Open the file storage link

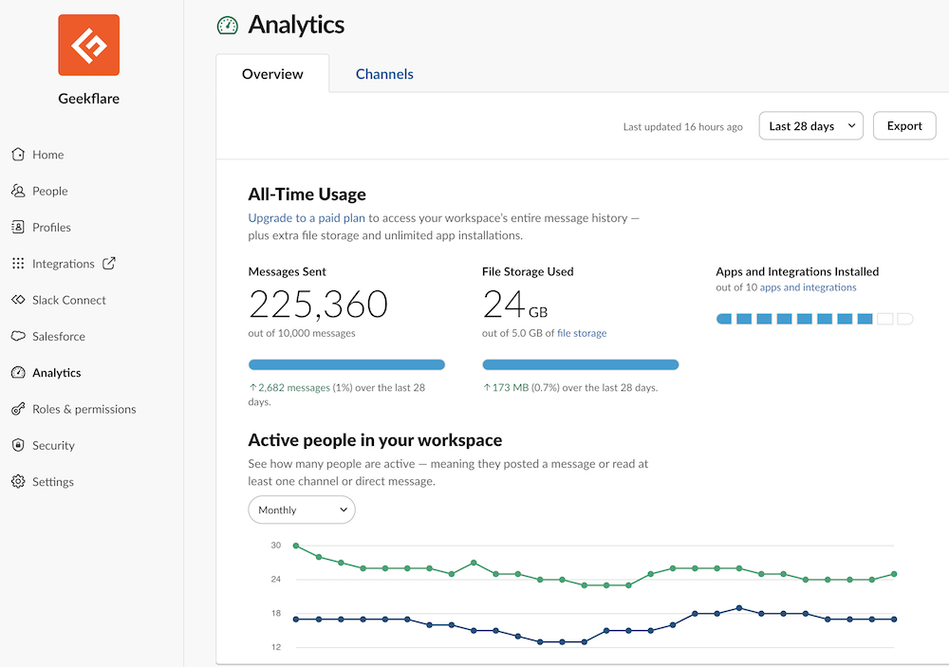(x=582, y=333)
